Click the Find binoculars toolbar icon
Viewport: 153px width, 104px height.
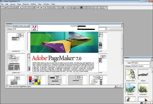coord(16,8)
